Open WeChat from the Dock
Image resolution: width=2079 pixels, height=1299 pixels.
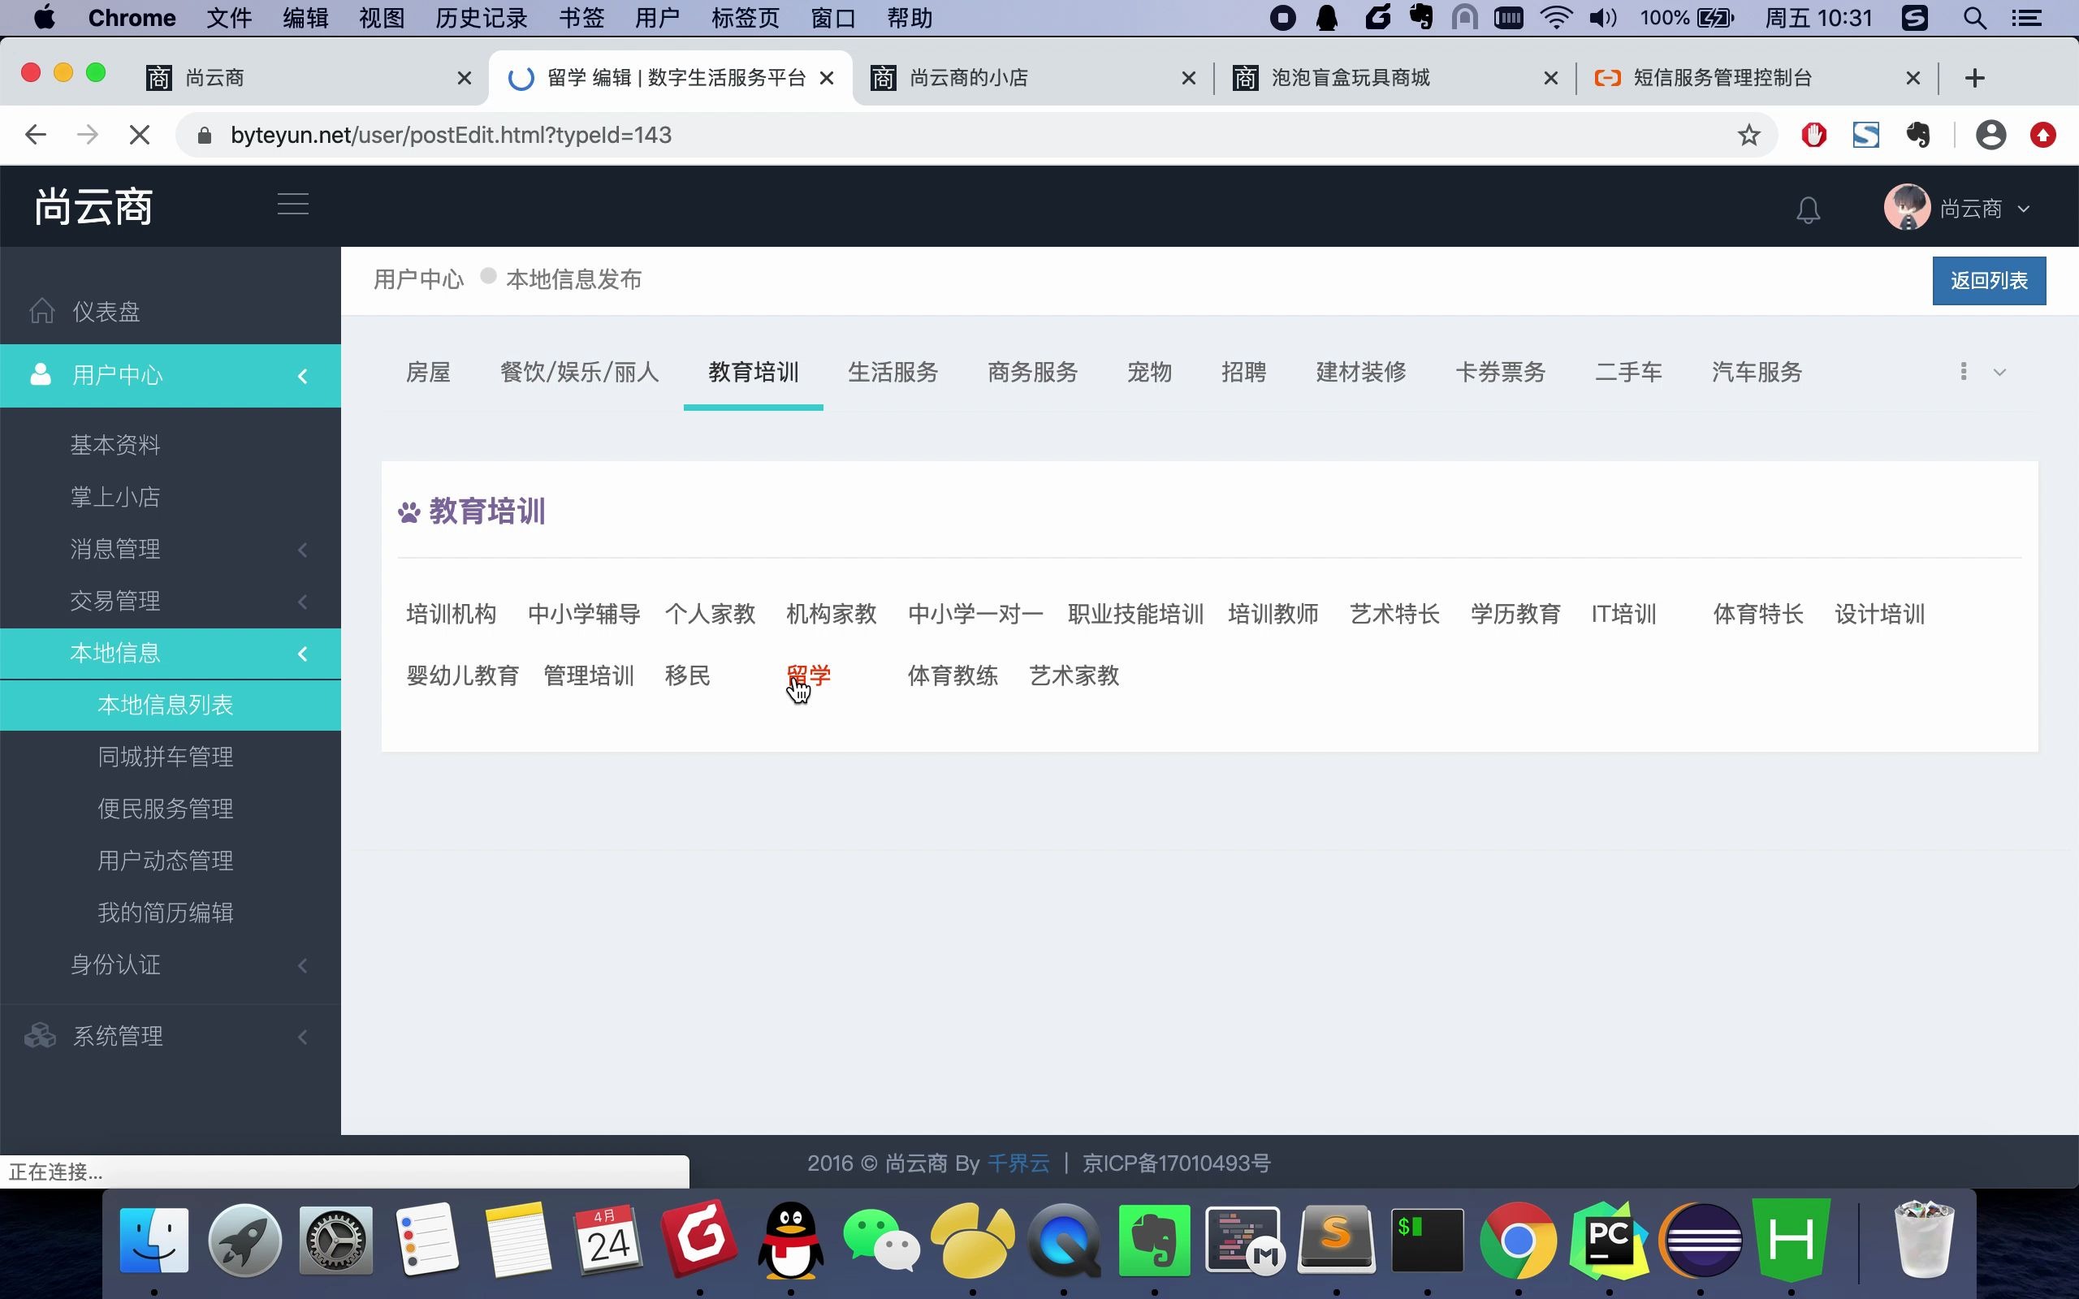(881, 1240)
